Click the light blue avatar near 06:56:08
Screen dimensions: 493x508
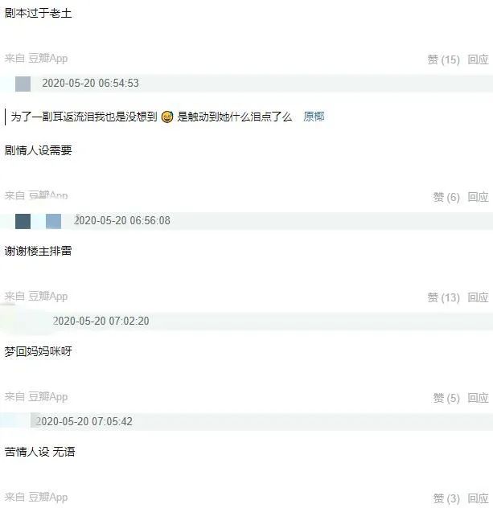[x=53, y=221]
